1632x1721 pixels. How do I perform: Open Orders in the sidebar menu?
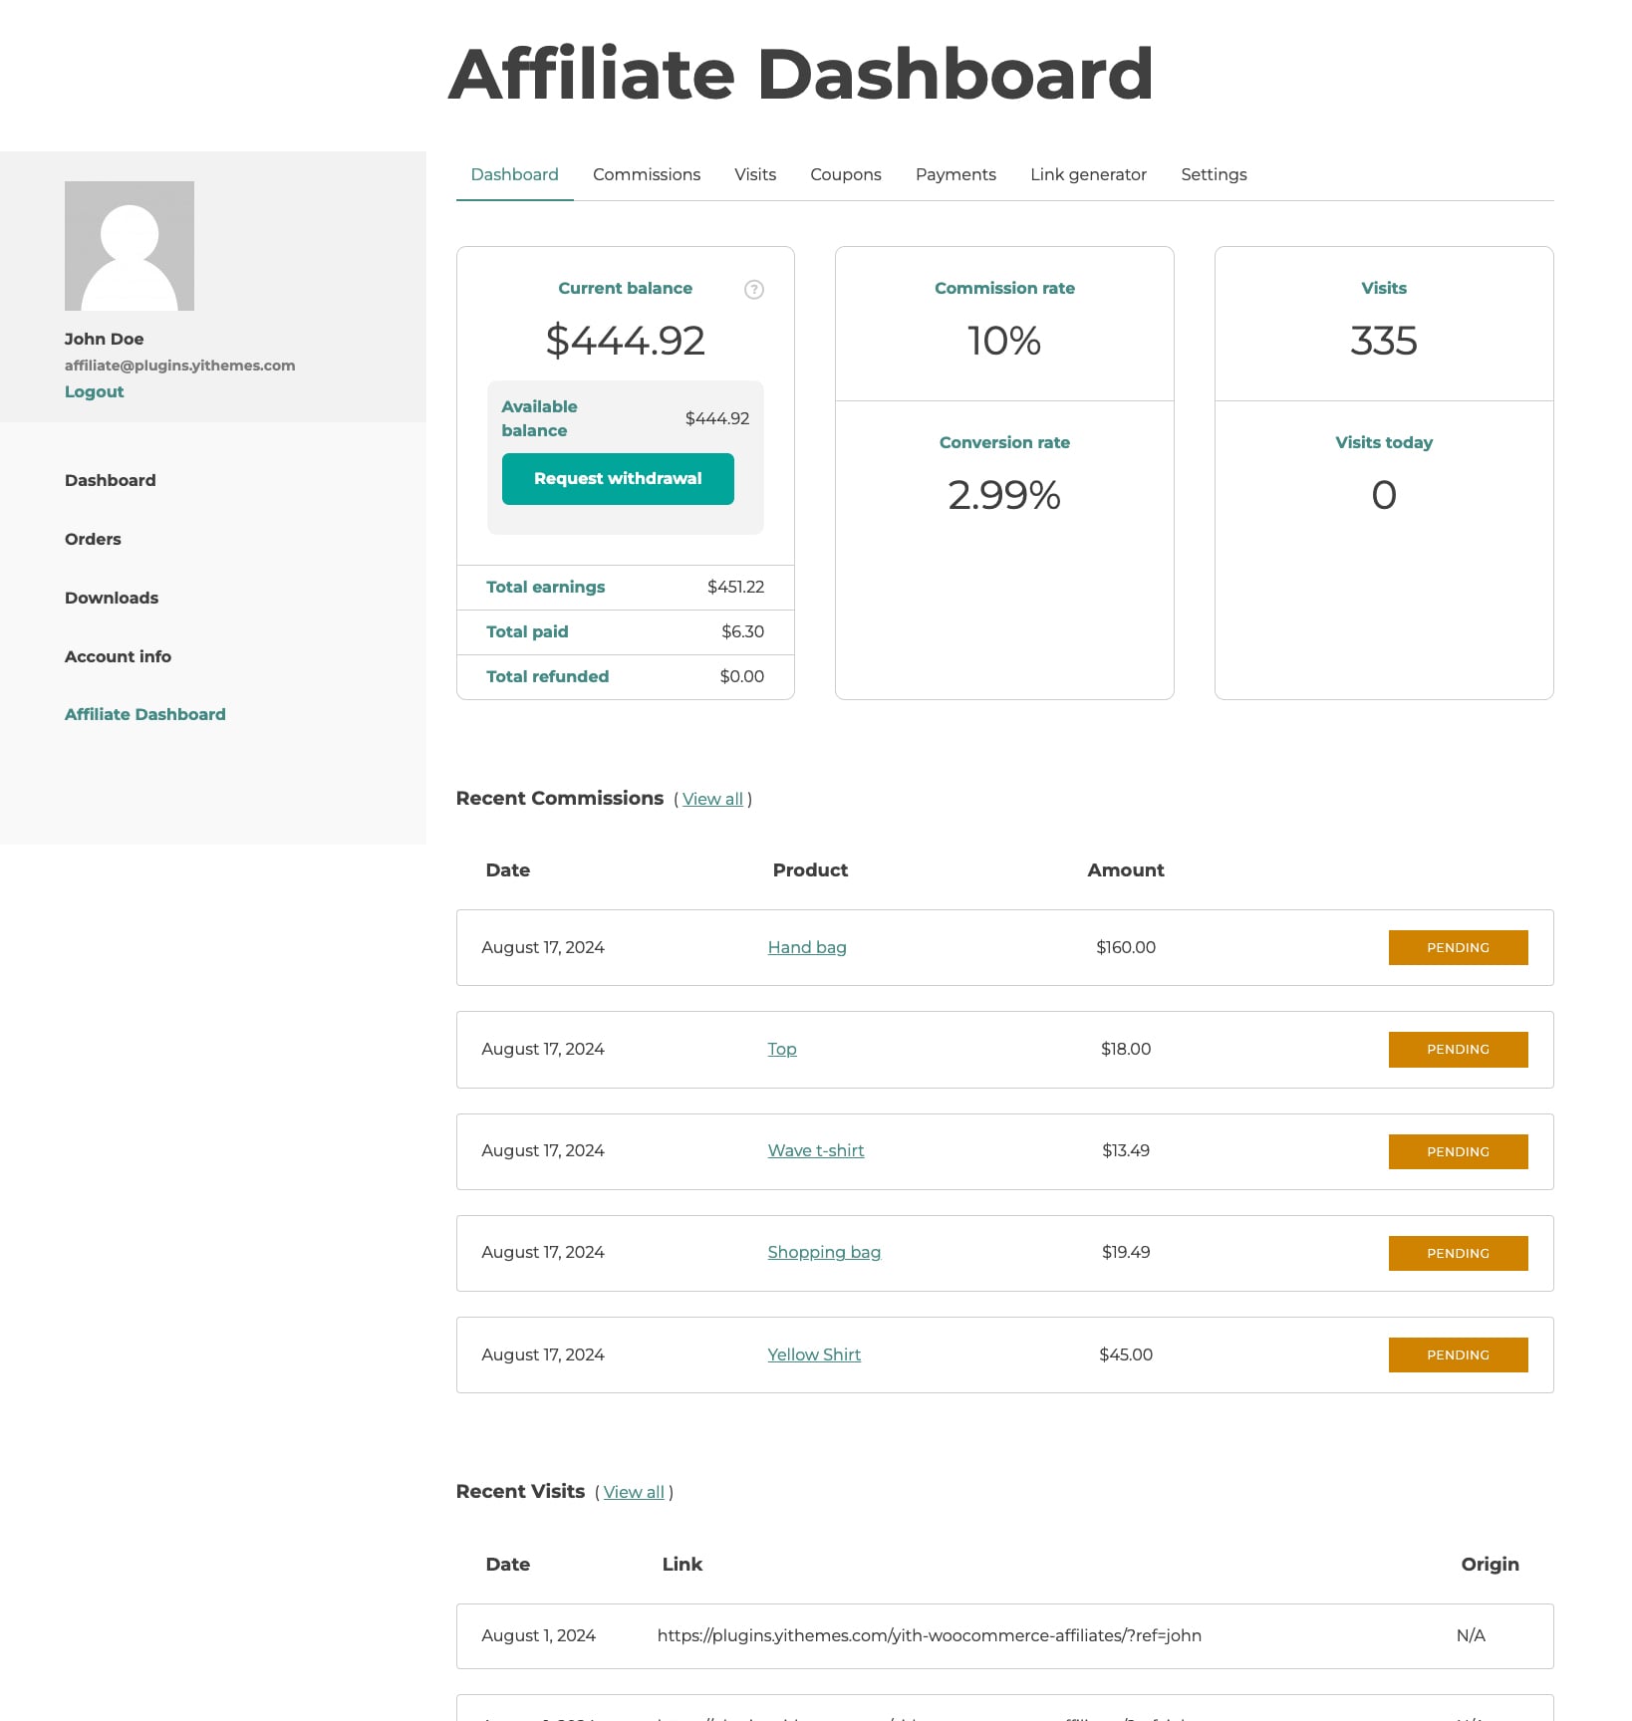coord(93,539)
